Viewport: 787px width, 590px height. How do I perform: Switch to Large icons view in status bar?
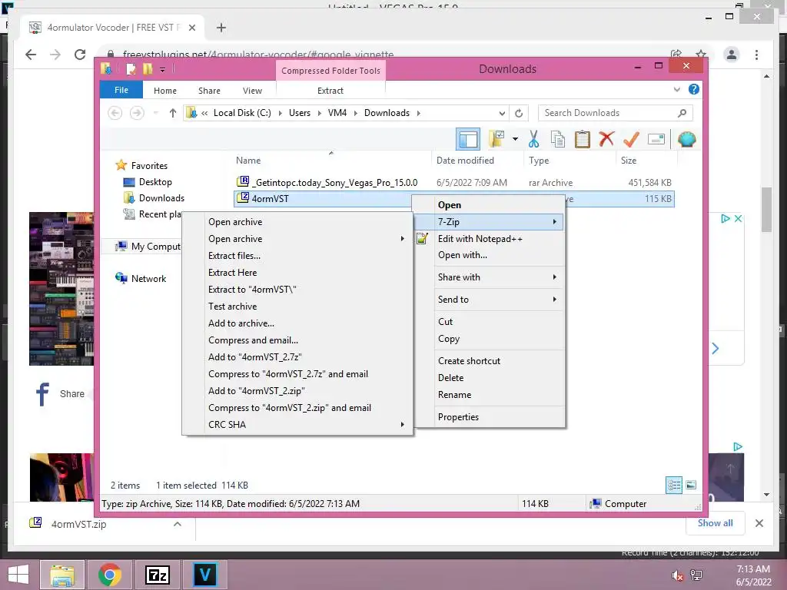tap(691, 485)
